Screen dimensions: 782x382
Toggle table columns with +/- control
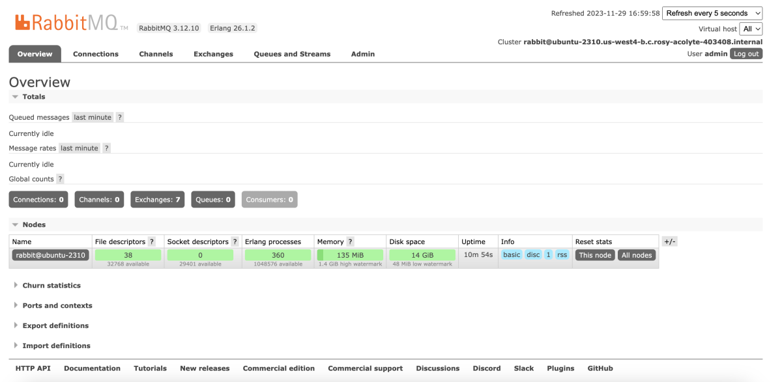click(x=669, y=241)
